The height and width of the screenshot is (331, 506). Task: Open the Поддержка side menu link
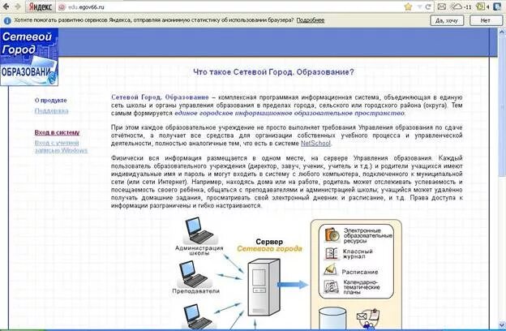click(x=51, y=111)
